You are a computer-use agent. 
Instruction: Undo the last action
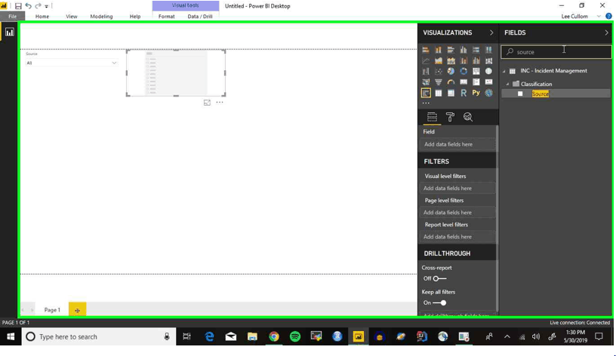[28, 6]
